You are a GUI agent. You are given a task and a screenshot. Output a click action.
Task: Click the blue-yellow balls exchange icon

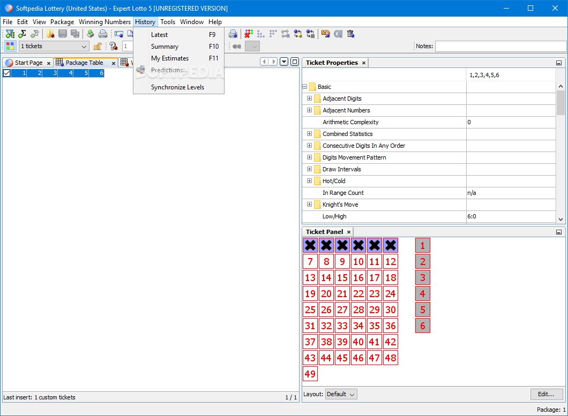coord(298,34)
